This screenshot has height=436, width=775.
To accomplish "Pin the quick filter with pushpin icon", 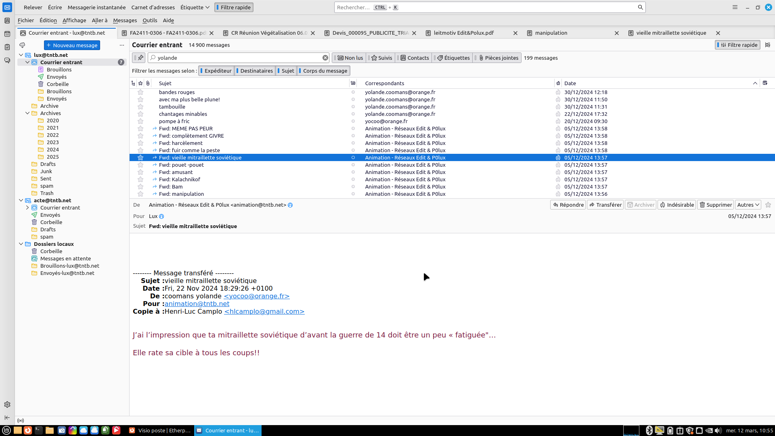I will click(x=140, y=58).
